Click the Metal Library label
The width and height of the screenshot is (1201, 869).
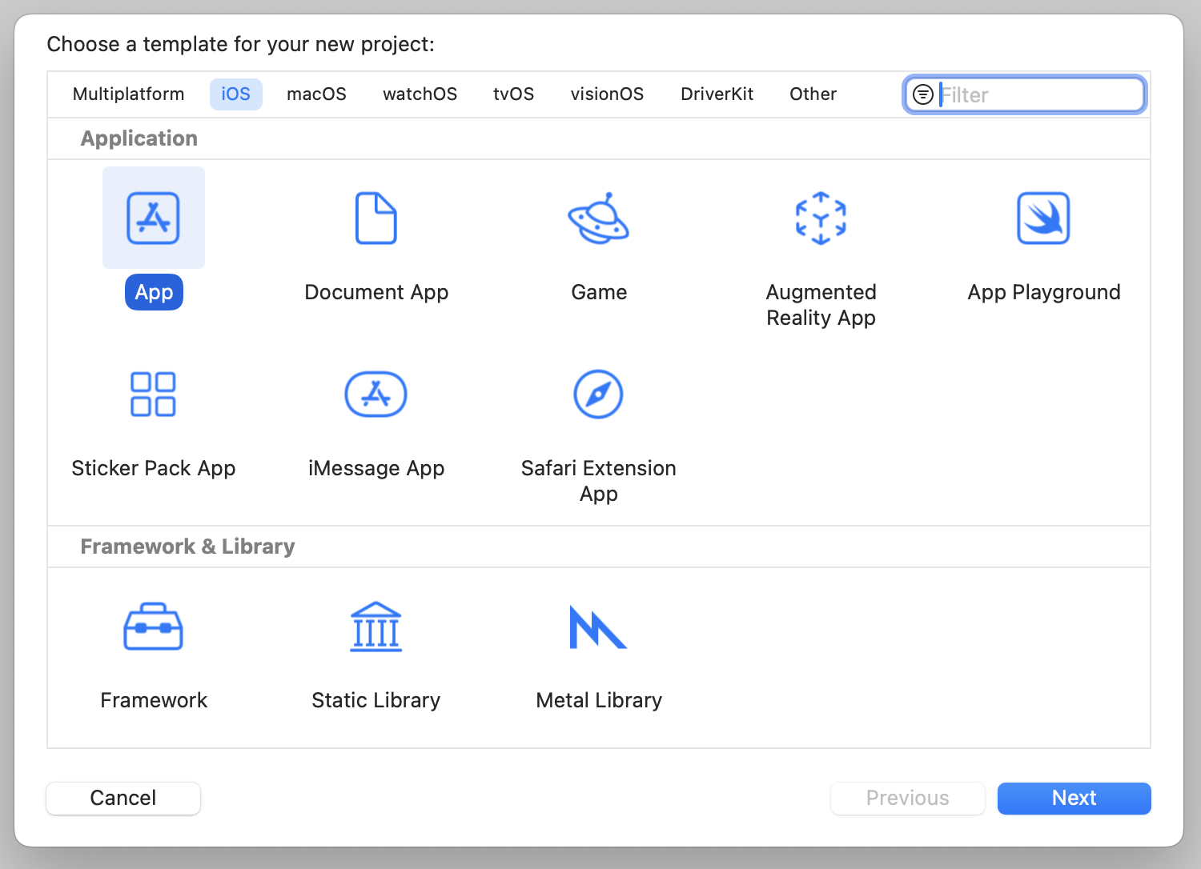point(598,700)
